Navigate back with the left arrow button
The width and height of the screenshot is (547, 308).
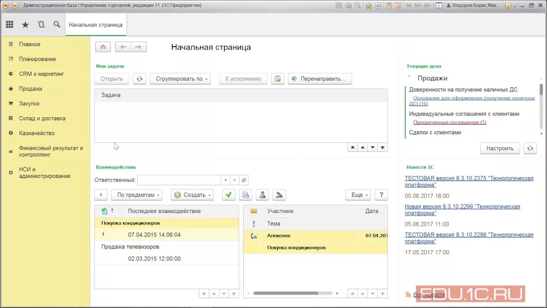pyautogui.click(x=123, y=47)
